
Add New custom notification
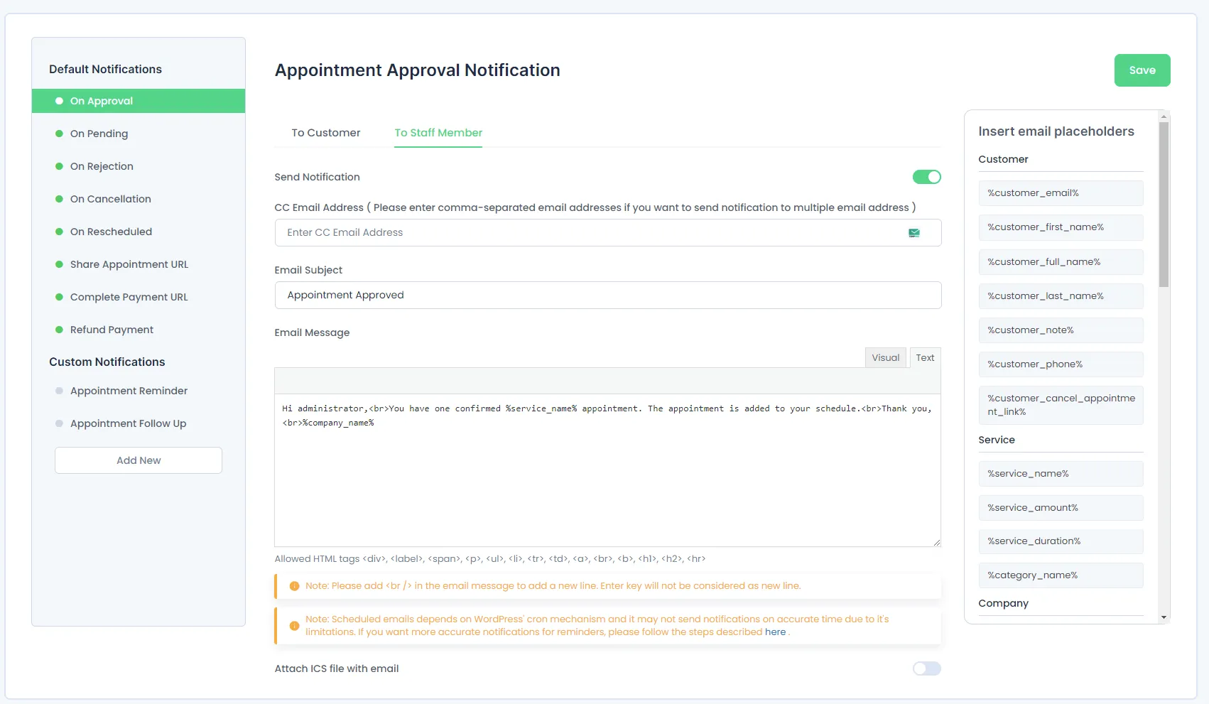(x=139, y=460)
